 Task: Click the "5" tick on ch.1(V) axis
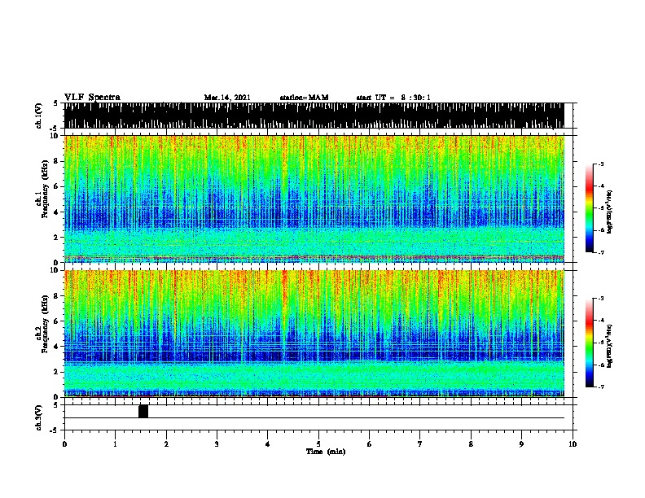[x=55, y=103]
